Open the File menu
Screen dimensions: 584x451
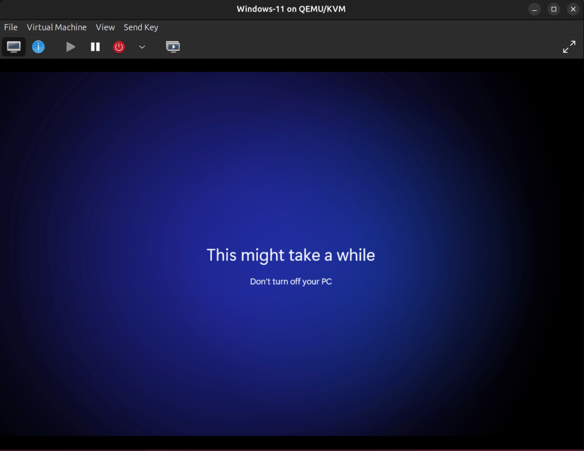(x=11, y=27)
